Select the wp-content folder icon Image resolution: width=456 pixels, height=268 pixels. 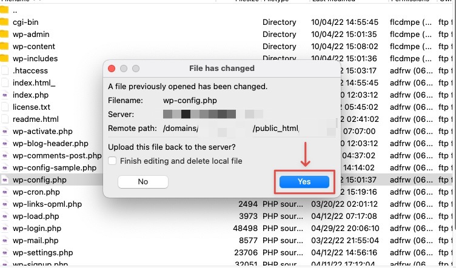pyautogui.click(x=4, y=47)
